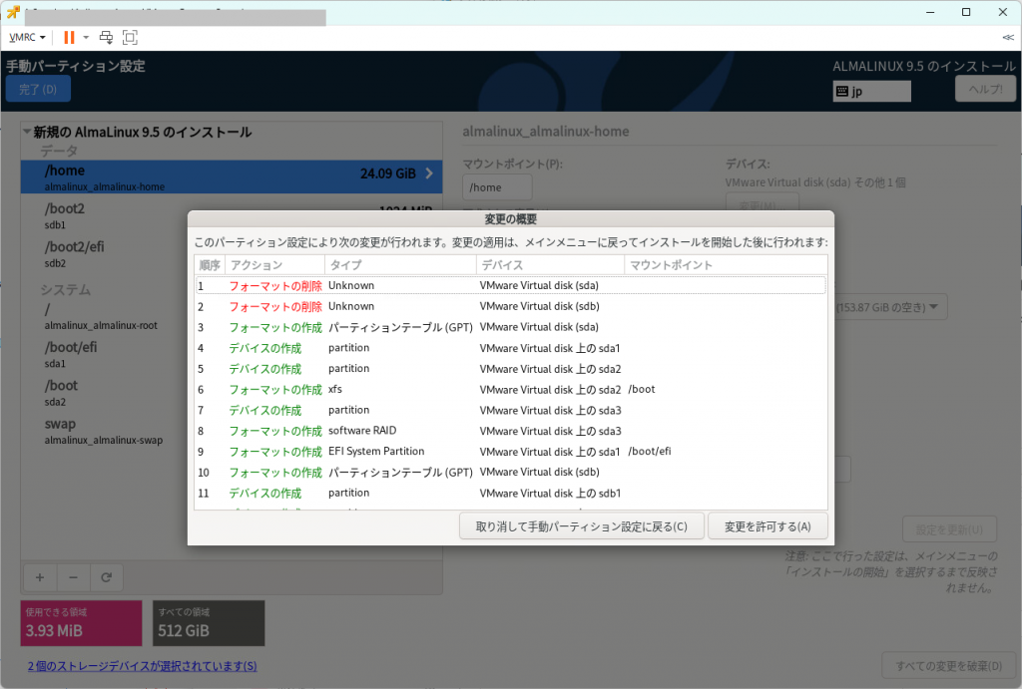Image resolution: width=1022 pixels, height=689 pixels.
Task: Click the 順序 column header
Action: pos(210,265)
